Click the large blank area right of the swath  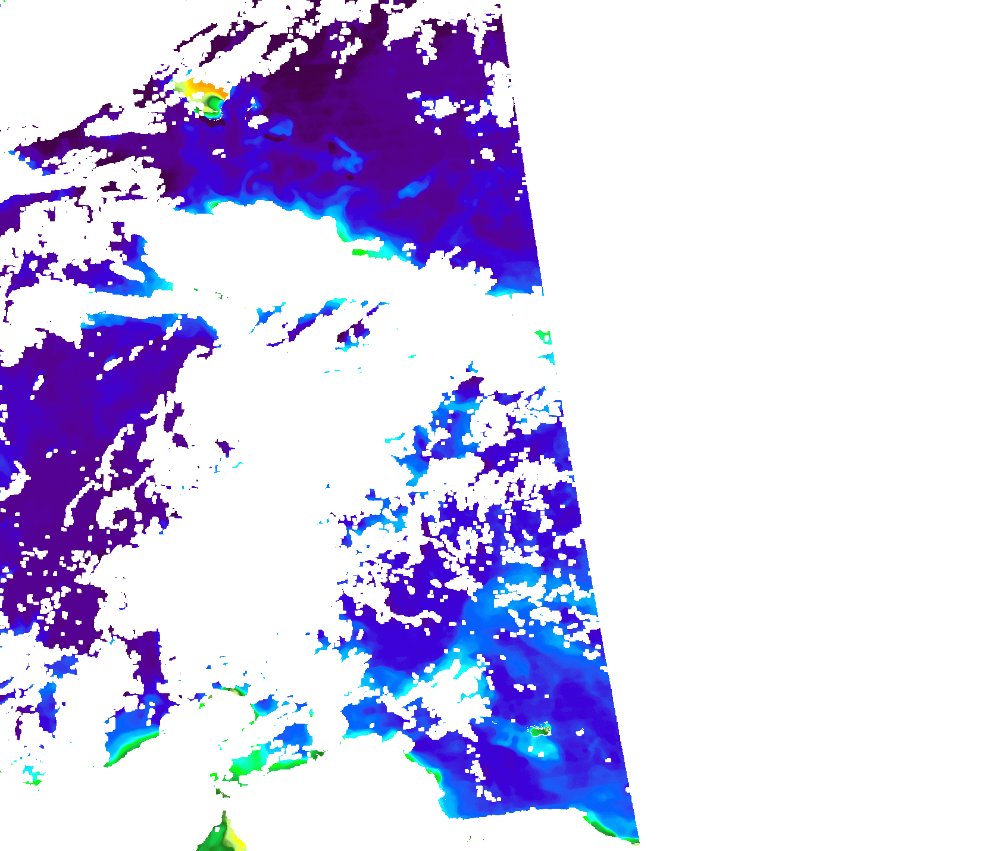[x=774, y=417]
